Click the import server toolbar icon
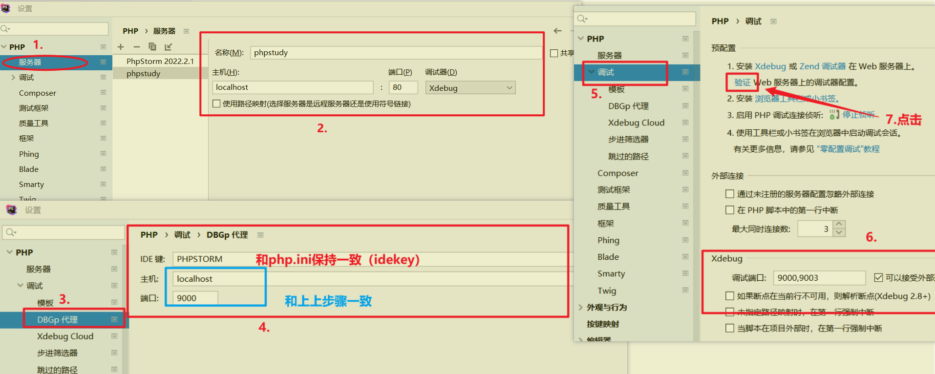 tap(169, 47)
